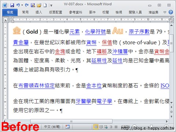Open a file with the folder icon
Image resolution: width=176 pixels, height=132 pixels.
click(x=39, y=5)
